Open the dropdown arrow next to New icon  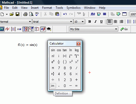click(x=7, y=14)
